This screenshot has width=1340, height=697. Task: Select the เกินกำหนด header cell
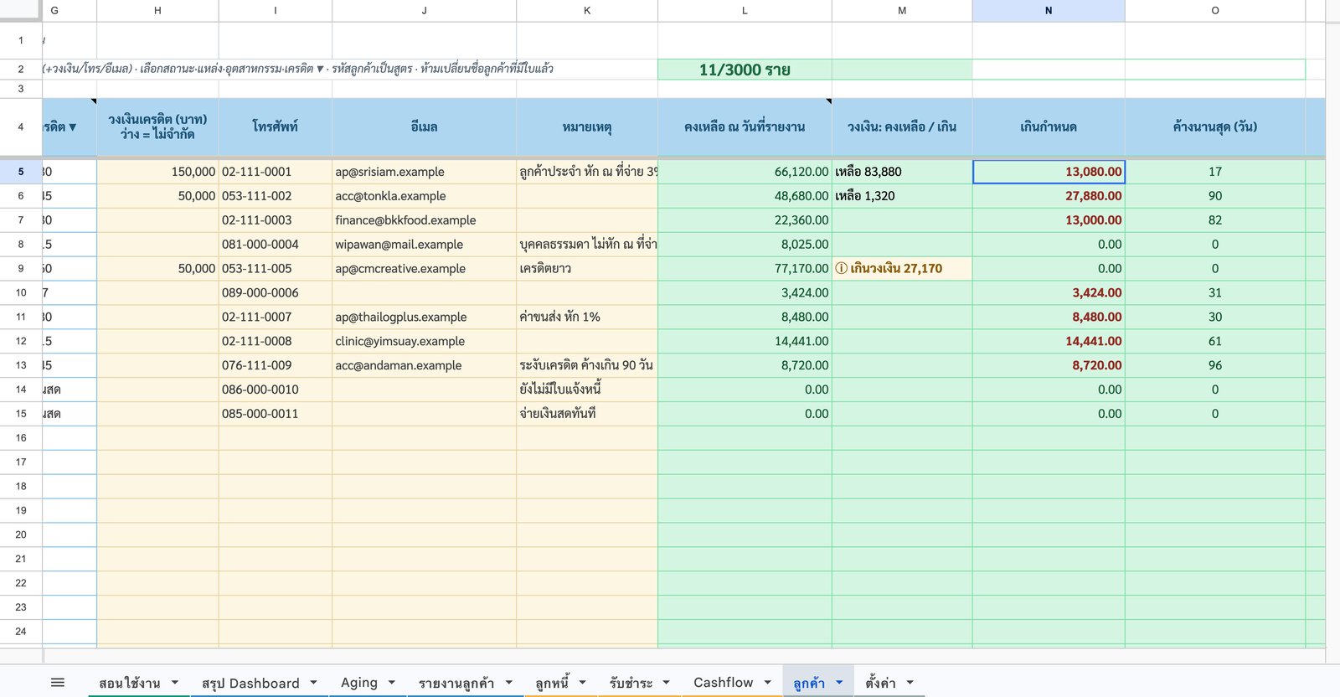(1049, 126)
